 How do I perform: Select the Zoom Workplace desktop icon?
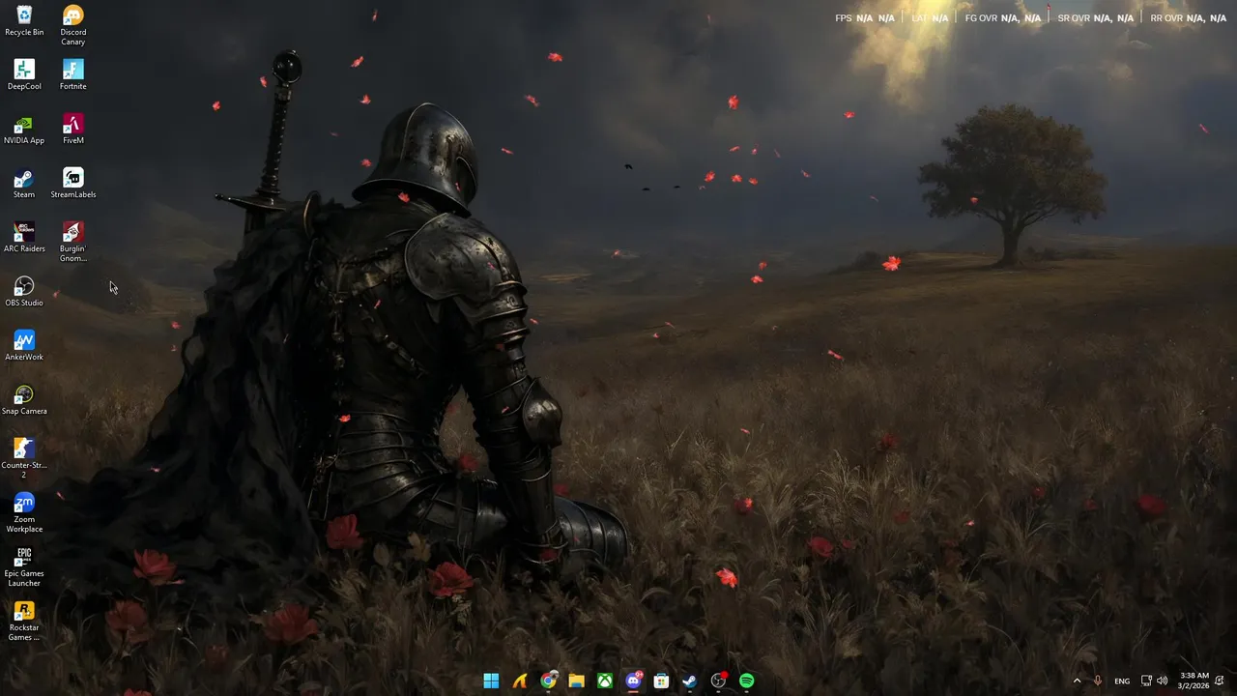(24, 512)
